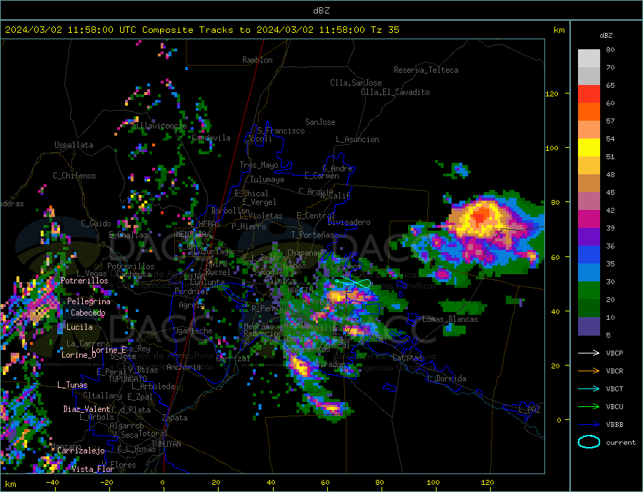643x492 pixels.
Task: Click the 'Tulumaya' place label
Action: [x=267, y=179]
